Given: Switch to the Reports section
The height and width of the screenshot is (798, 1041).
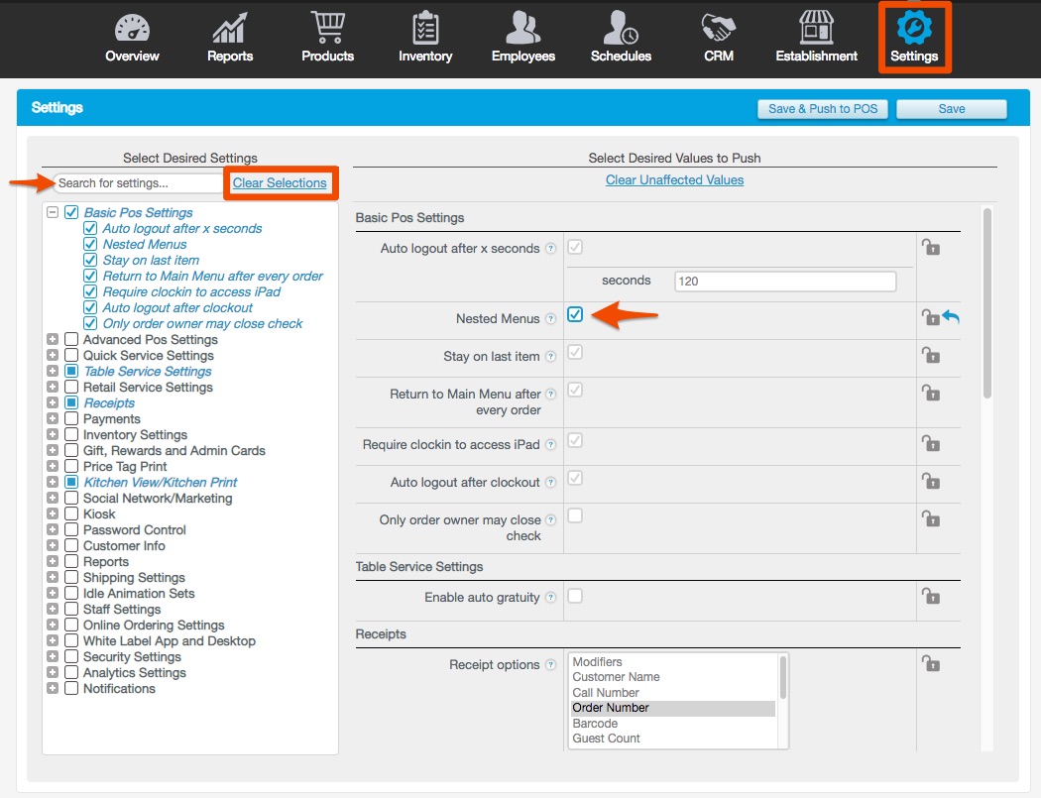Looking at the screenshot, I should pos(229,26).
